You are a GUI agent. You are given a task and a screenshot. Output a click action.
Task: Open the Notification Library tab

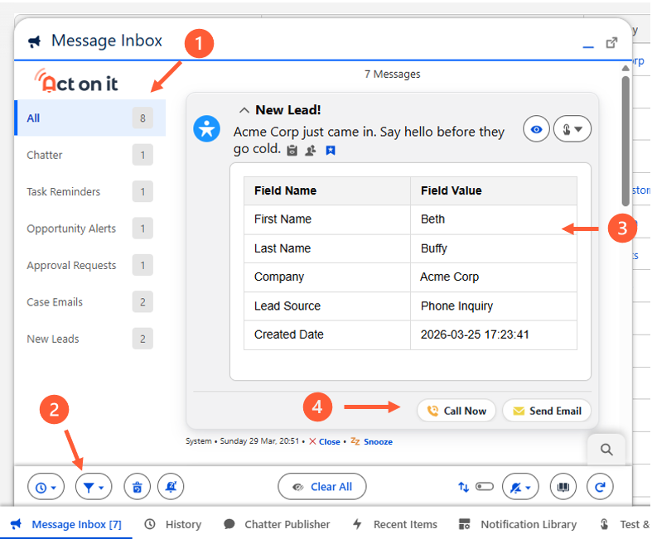click(x=518, y=524)
